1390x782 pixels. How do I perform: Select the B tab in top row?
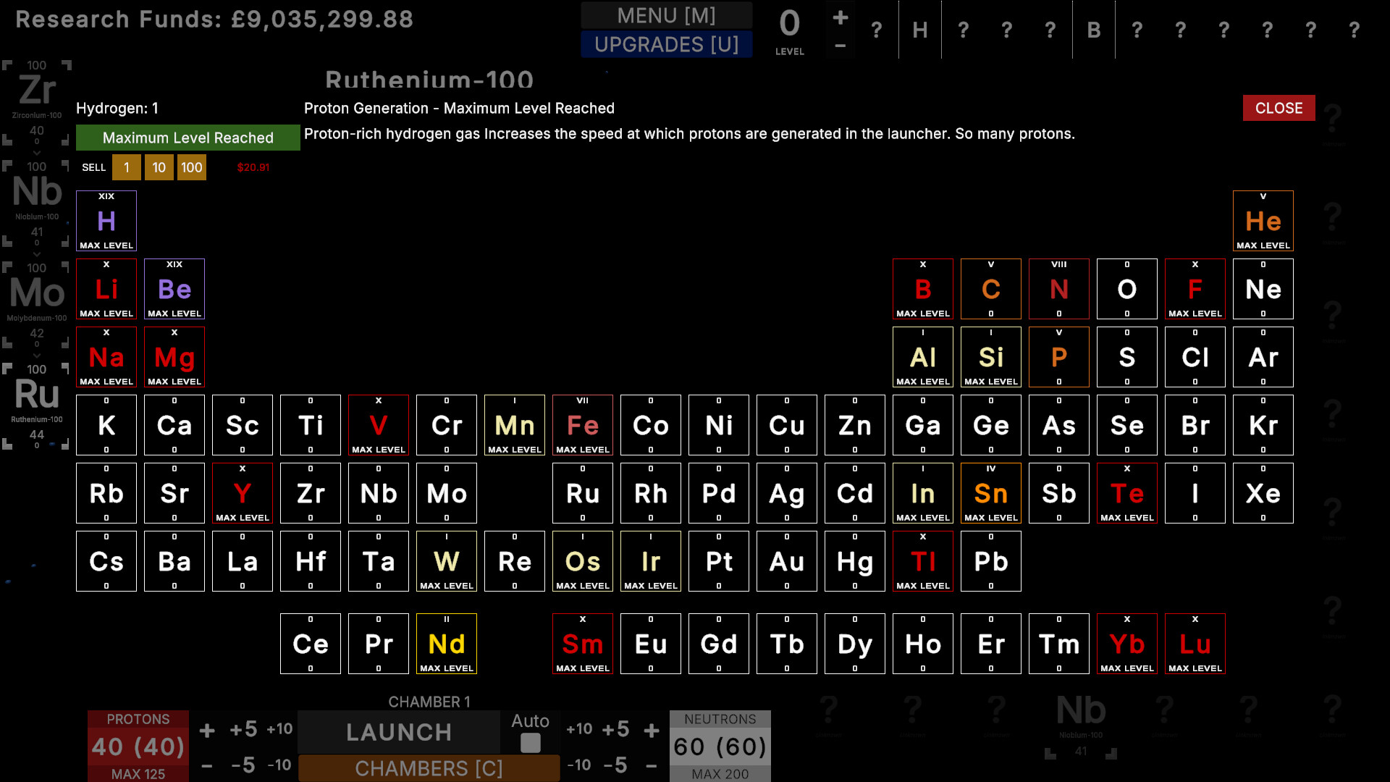click(x=1093, y=30)
